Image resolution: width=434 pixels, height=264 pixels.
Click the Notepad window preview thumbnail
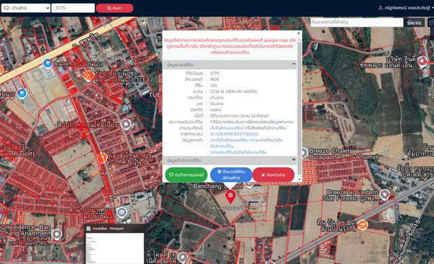(x=115, y=248)
